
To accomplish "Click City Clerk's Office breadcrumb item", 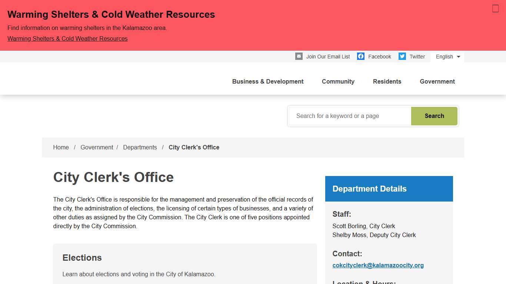I will click(194, 147).
